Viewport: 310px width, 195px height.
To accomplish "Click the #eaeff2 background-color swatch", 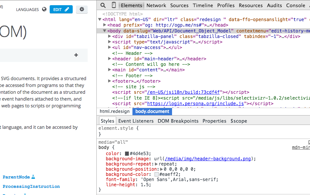I will (156, 174).
